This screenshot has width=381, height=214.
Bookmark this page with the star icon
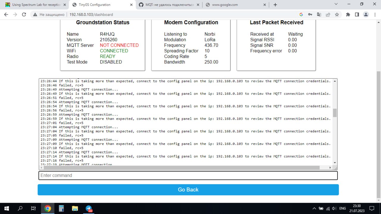coord(337,14)
